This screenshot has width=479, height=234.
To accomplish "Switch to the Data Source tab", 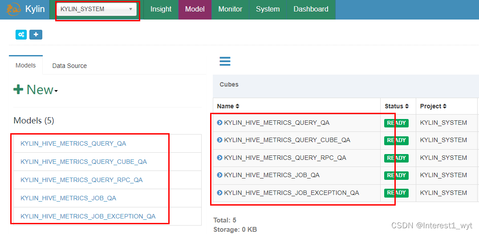I will point(69,66).
